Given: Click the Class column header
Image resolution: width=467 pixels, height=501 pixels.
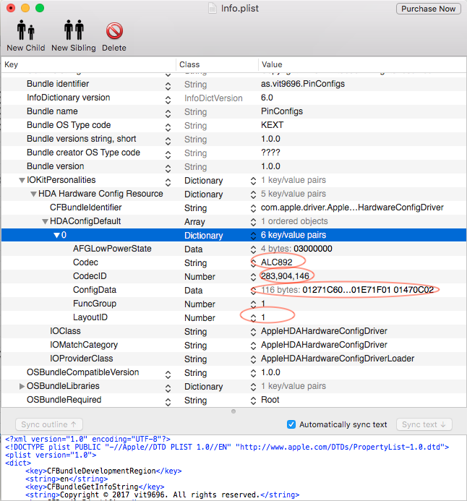Looking at the screenshot, I should pos(217,64).
